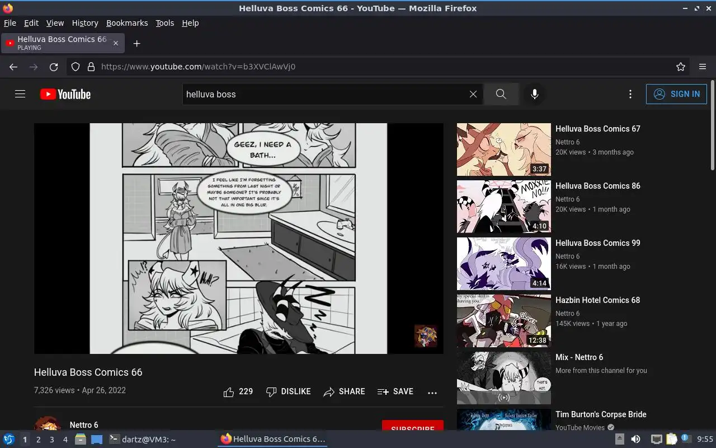Viewport: 716px width, 448px height.
Task: Open more actions ellipsis under the video
Action: 432,393
